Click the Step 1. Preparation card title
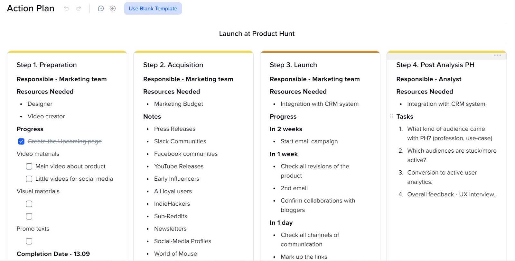Image resolution: width=515 pixels, height=261 pixels. click(x=47, y=65)
